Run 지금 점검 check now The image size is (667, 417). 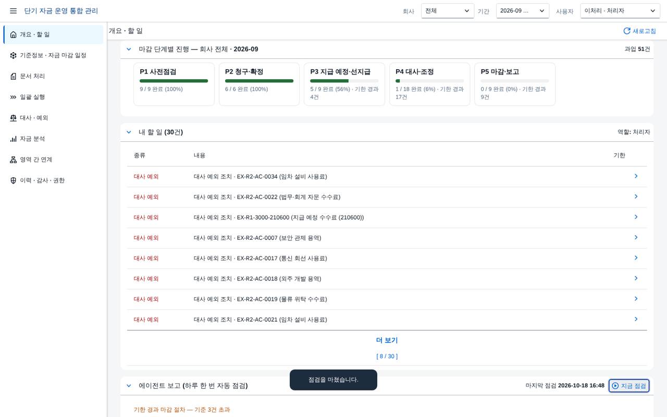[x=629, y=386]
